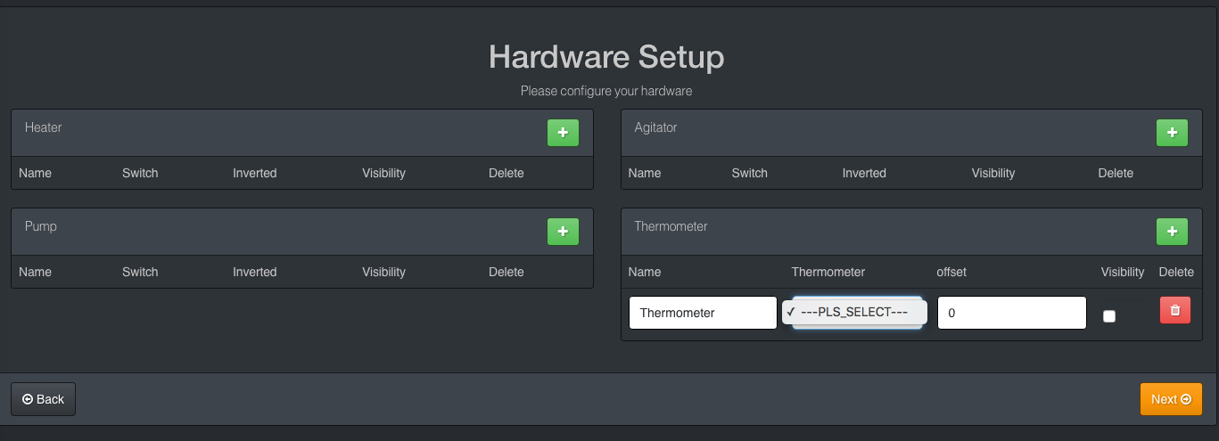Click the Agitator panel title
This screenshot has width=1219, height=441.
click(x=655, y=127)
